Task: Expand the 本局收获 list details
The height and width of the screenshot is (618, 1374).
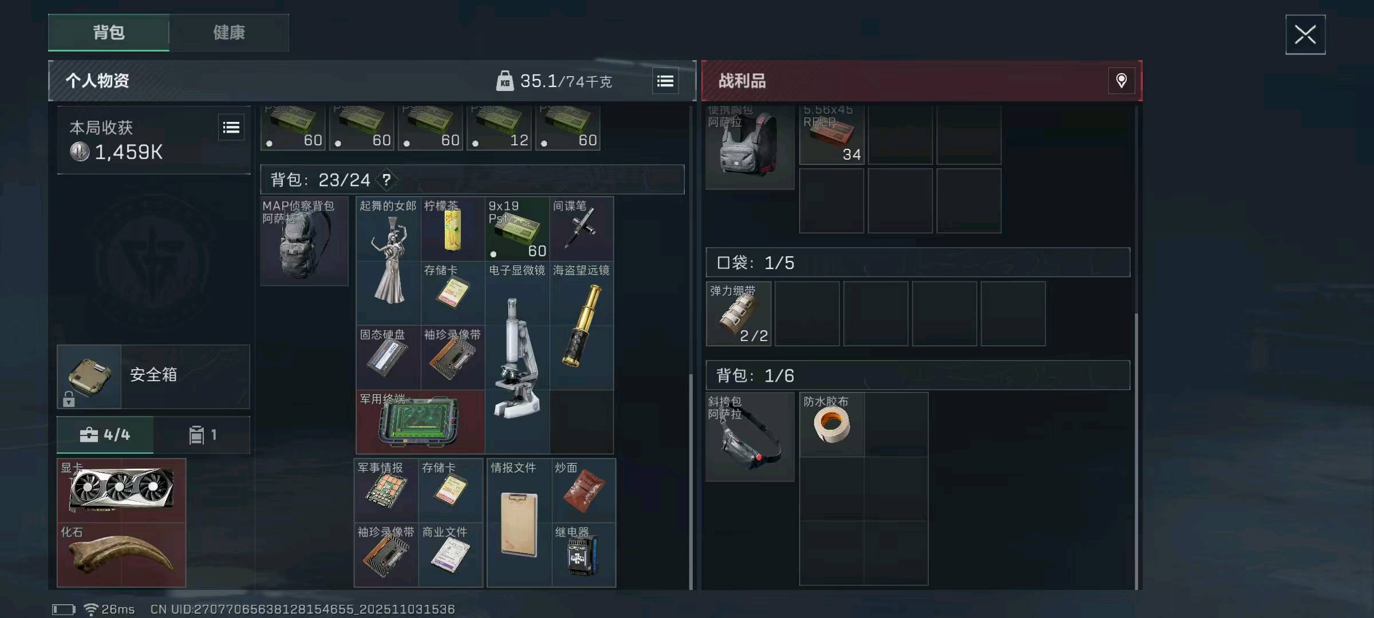Action: point(231,128)
